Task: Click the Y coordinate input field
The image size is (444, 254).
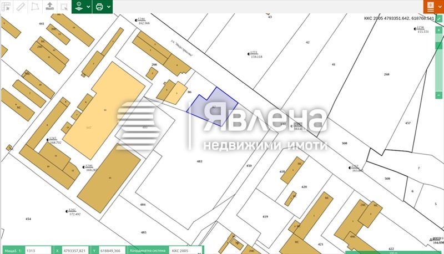Action: click(x=112, y=251)
